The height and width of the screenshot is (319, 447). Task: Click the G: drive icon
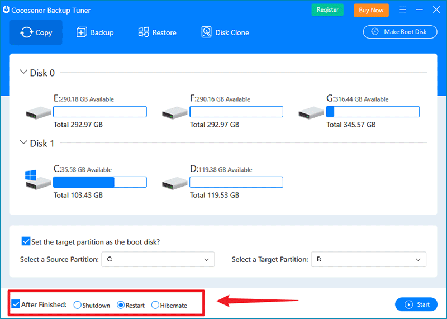(x=311, y=113)
